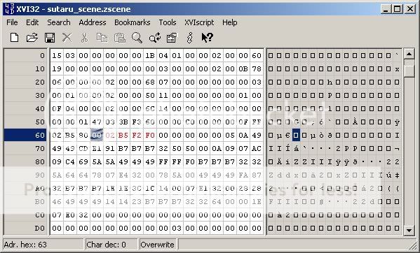
Task: Click 'Overwrite' mode status bar field
Action: tap(158, 245)
